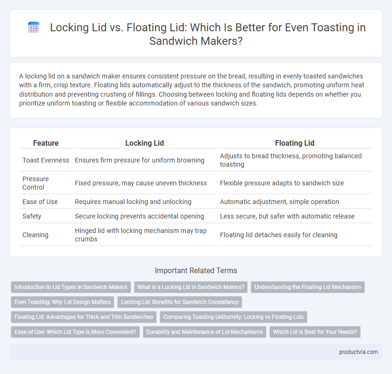Open Even Toasting: Why Lid Design Matters

(x=63, y=302)
